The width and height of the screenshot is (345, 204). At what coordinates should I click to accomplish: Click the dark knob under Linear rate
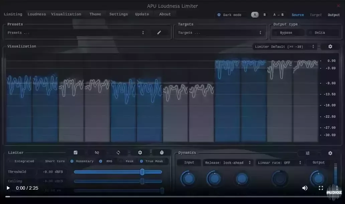(x=280, y=179)
